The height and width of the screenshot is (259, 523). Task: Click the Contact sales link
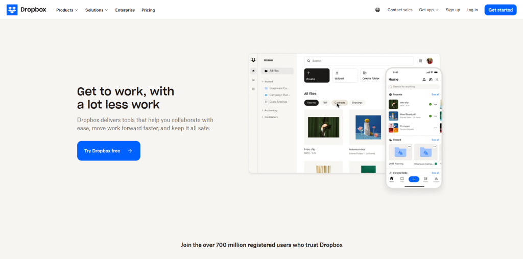(x=400, y=10)
